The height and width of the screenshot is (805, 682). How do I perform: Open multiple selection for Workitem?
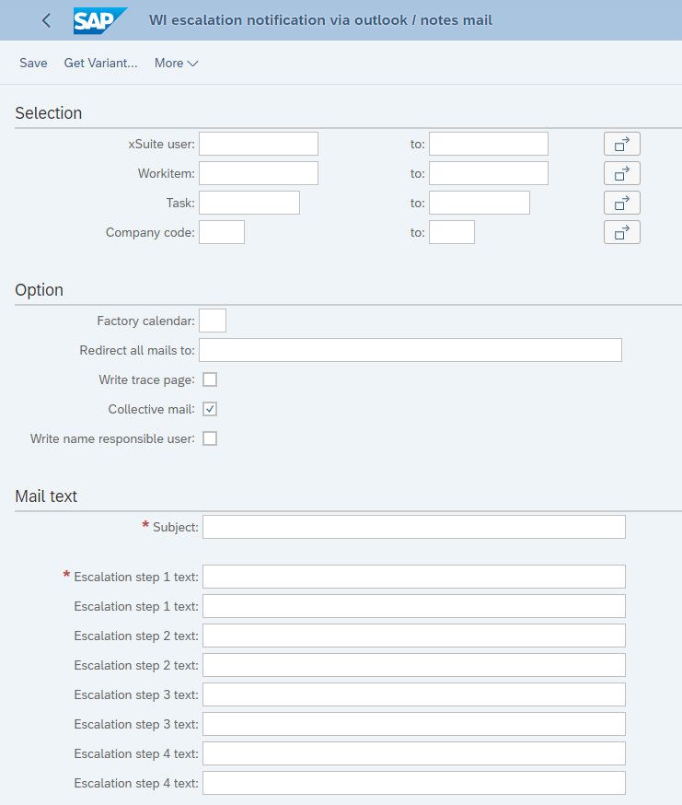[x=621, y=173]
